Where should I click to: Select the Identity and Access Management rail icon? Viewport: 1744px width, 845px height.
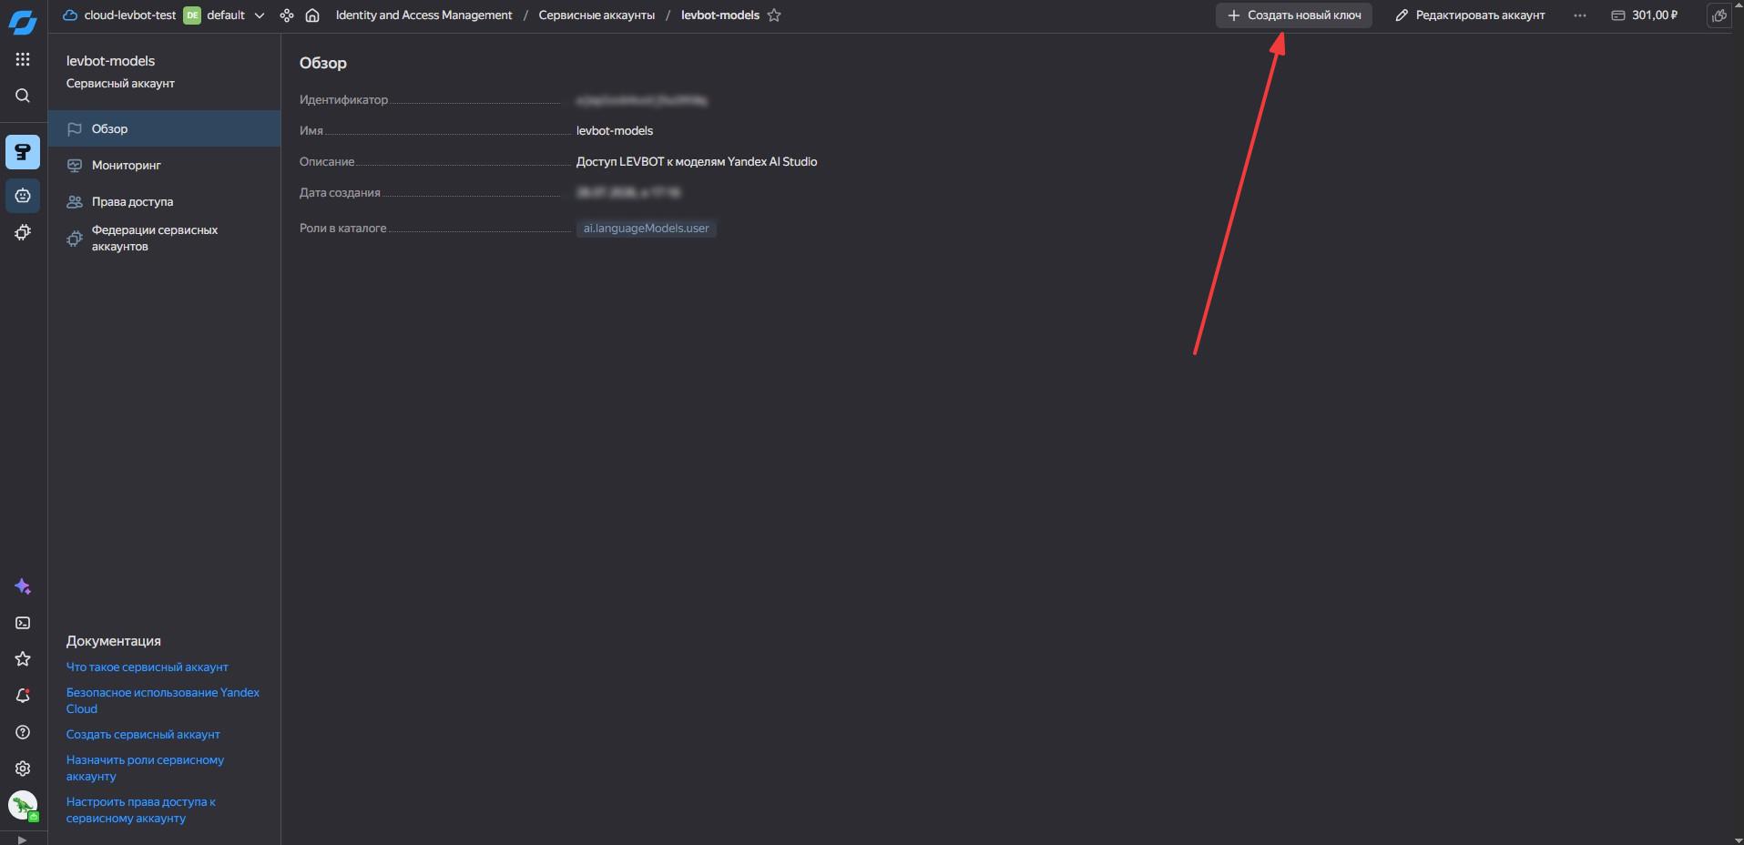pos(23,152)
